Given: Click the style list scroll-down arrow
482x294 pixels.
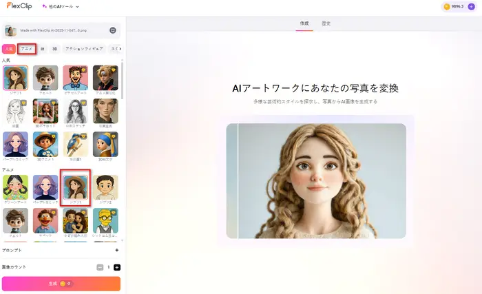Looking at the screenshot, I should [123, 240].
